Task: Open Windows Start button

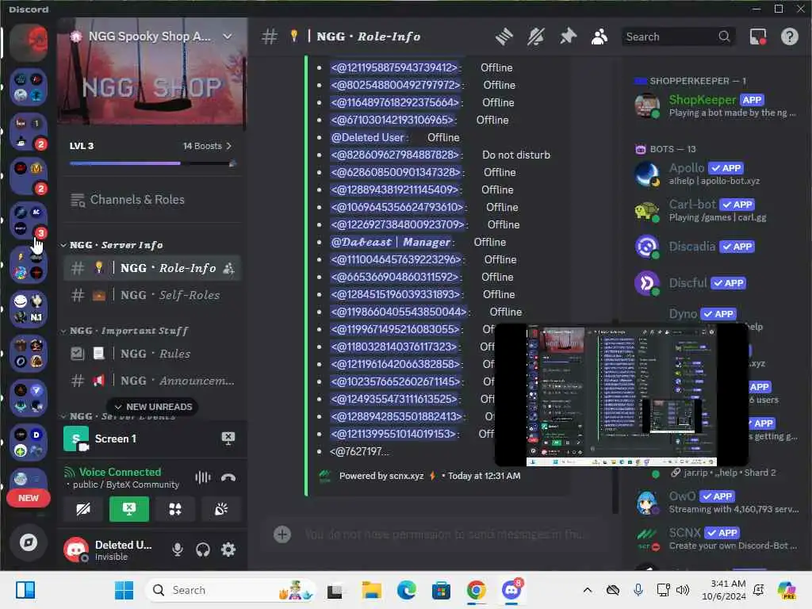Action: (x=124, y=590)
